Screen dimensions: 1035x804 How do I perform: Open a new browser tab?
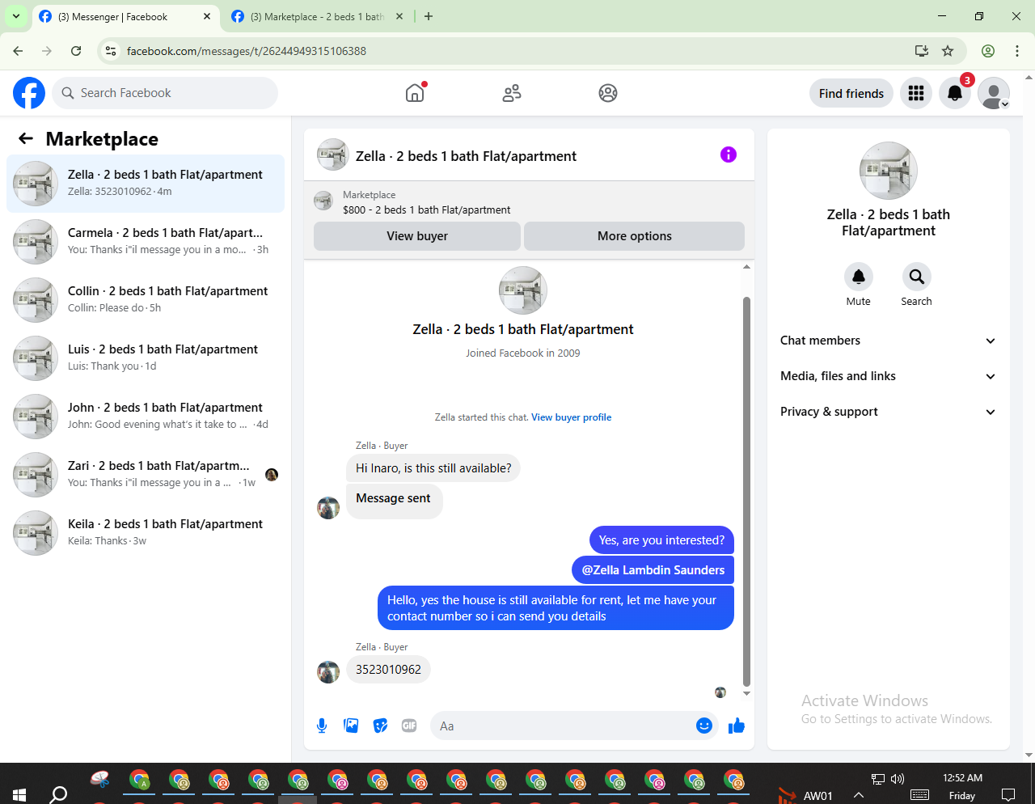click(x=429, y=16)
